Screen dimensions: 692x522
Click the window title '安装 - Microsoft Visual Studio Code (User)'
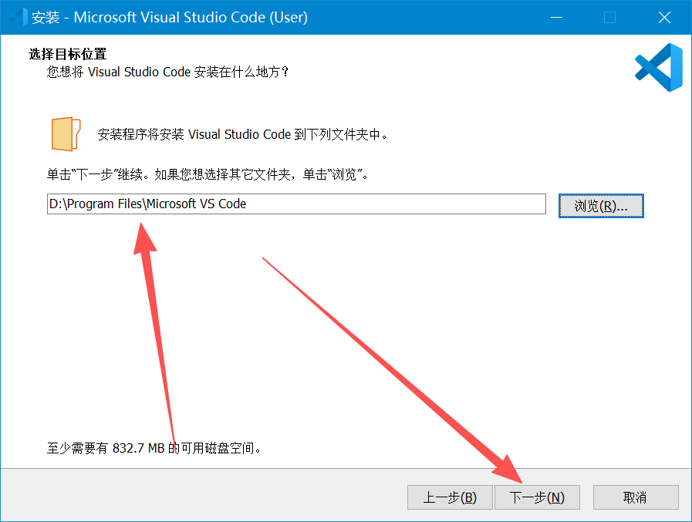pos(170,17)
